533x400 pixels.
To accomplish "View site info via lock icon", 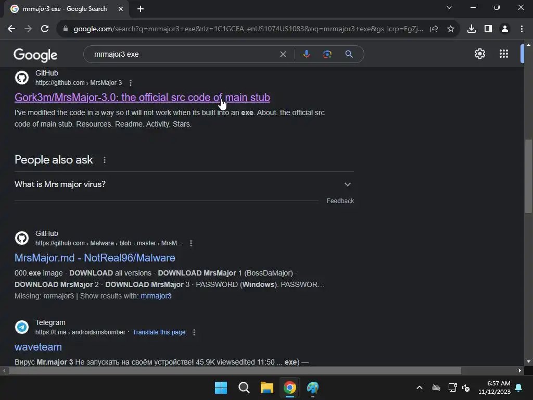I will point(66,29).
